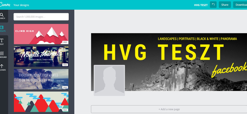The height and width of the screenshot is (114, 247).
Task: Open Your designs link
Action: [21, 5]
